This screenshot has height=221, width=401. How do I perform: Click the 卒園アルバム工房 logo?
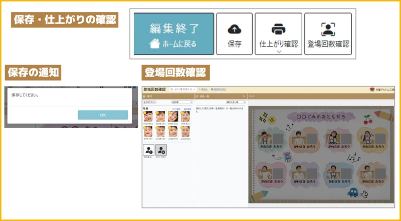coord(381,89)
